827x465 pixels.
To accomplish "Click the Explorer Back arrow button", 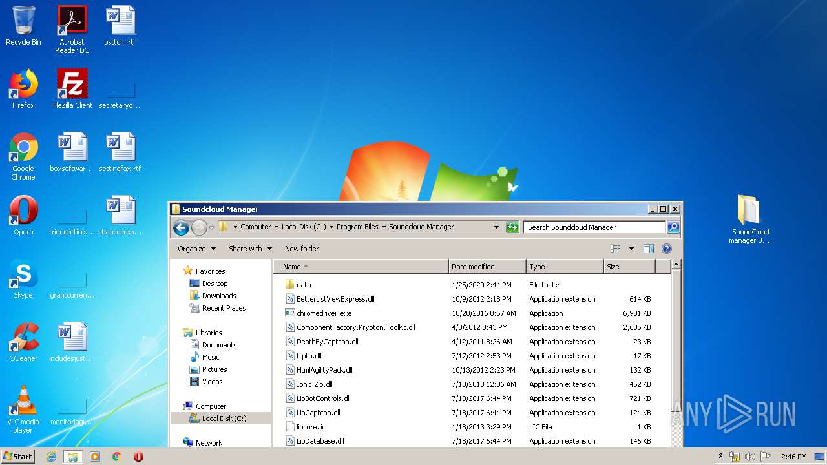I will tap(181, 227).
